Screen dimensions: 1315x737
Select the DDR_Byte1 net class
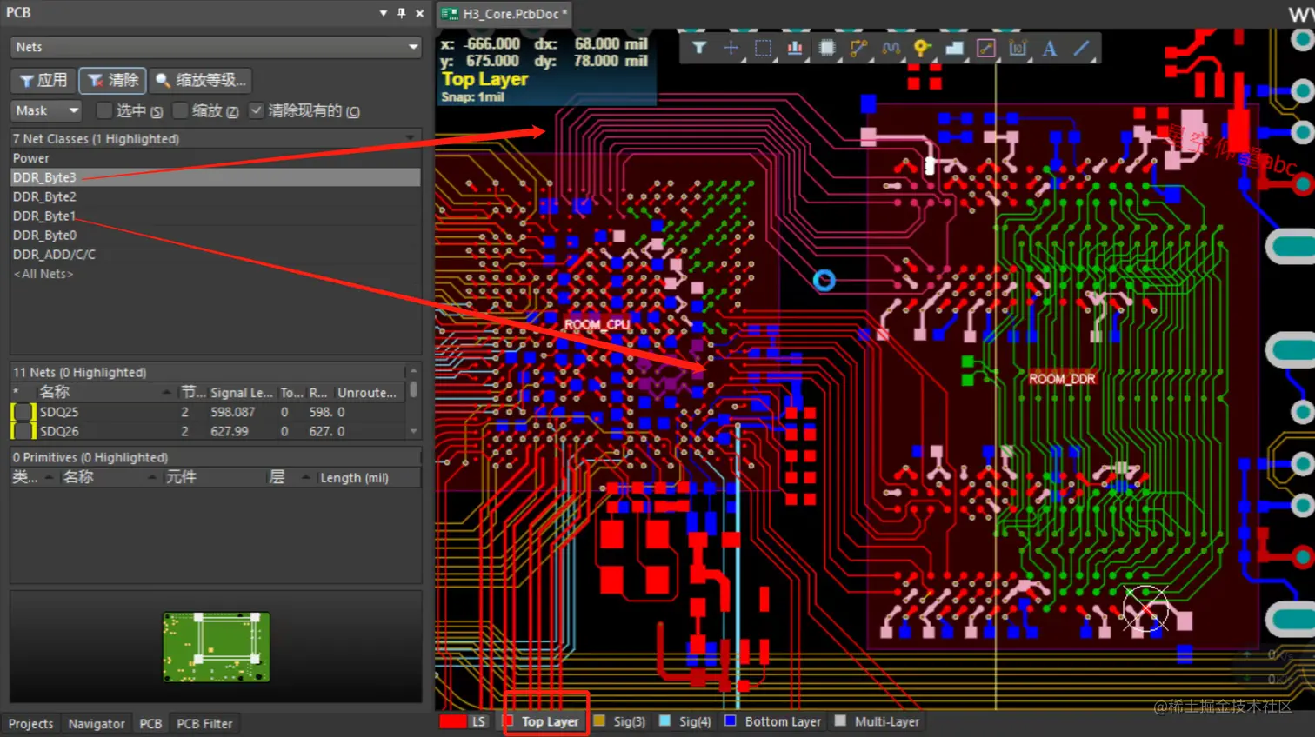(x=215, y=216)
